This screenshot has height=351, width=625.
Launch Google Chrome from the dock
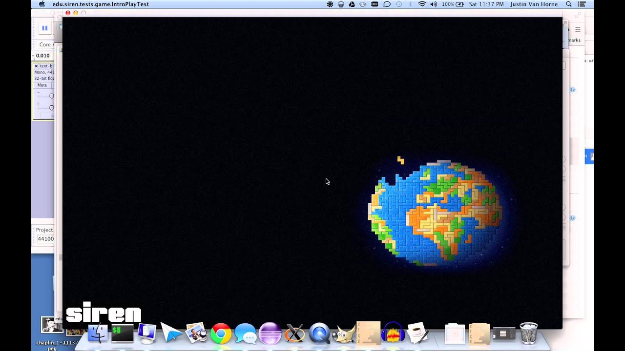tap(221, 334)
